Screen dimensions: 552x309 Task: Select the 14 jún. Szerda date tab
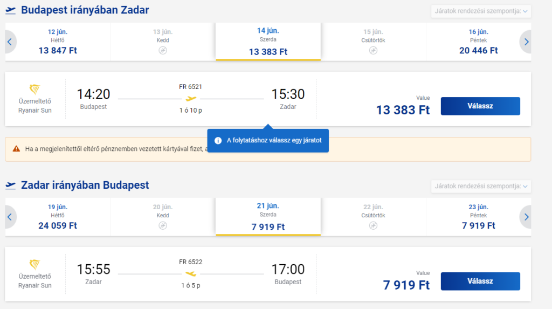268,42
